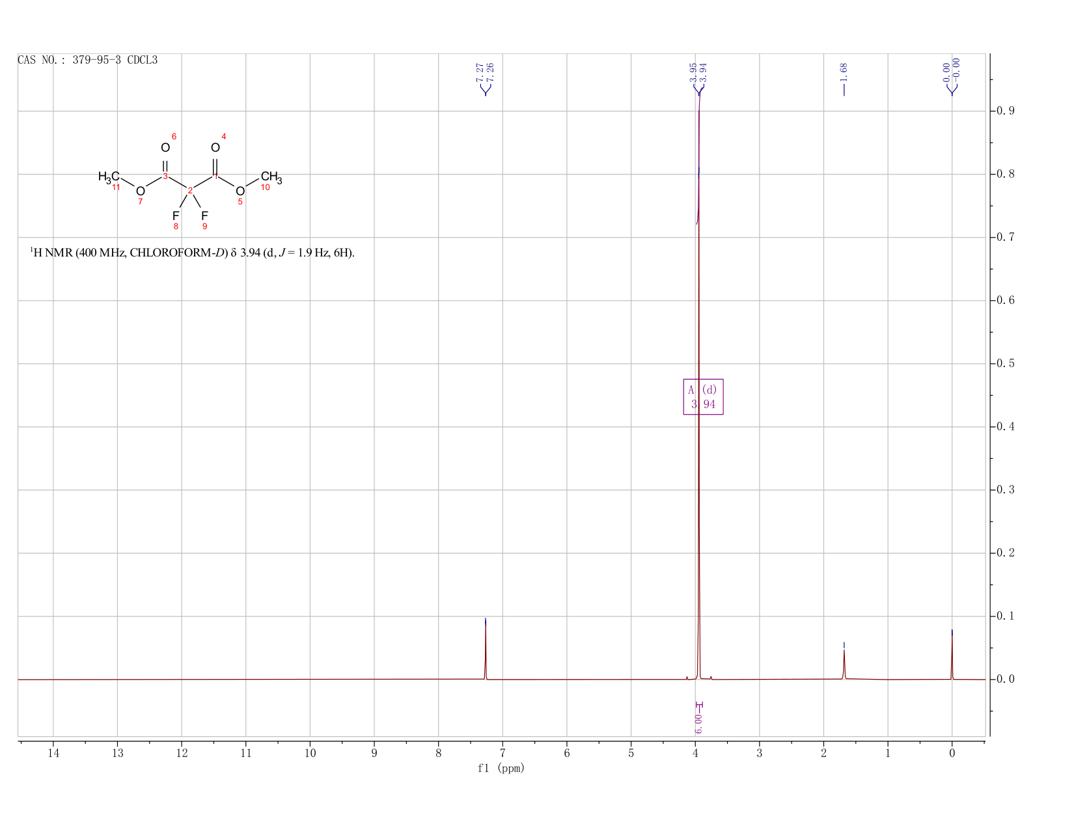Click the 3.95 peak label
Screen dimensions: 1074x830
(694, 71)
